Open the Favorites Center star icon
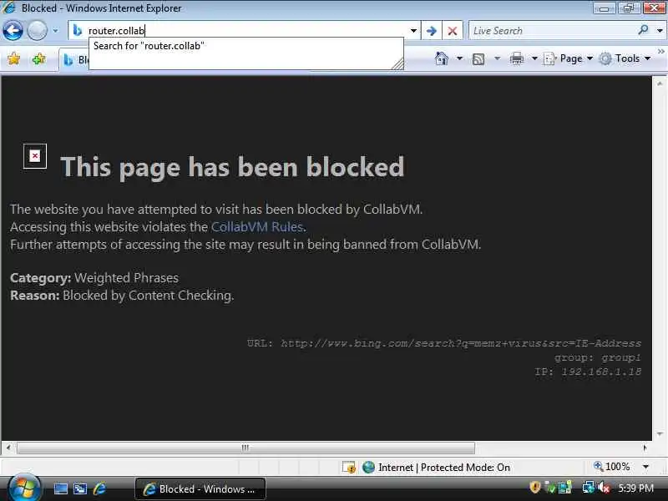 tap(14, 58)
